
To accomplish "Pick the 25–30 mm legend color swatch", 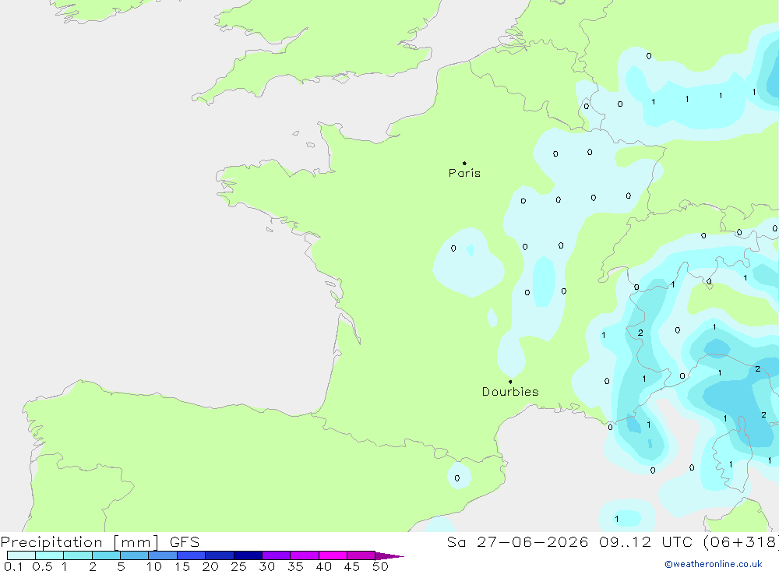I will pos(248,555).
